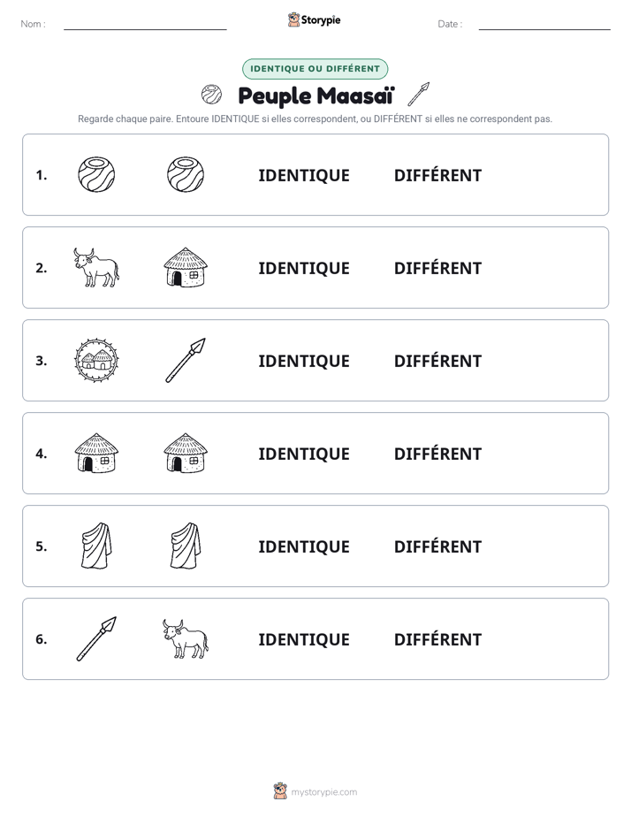Click the IDENTIQUE OU DIFFÉRENT badge
The height and width of the screenshot is (817, 631).
pyautogui.click(x=315, y=69)
